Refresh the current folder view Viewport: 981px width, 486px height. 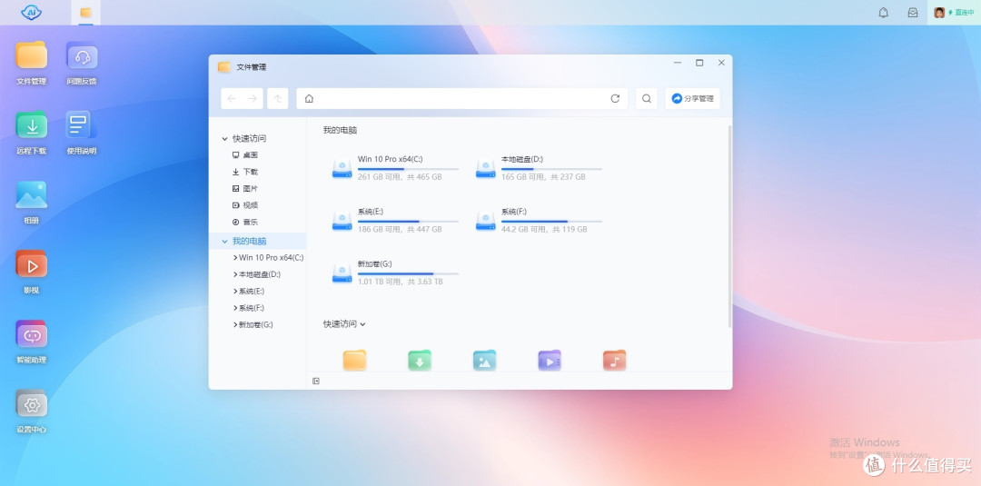[615, 98]
